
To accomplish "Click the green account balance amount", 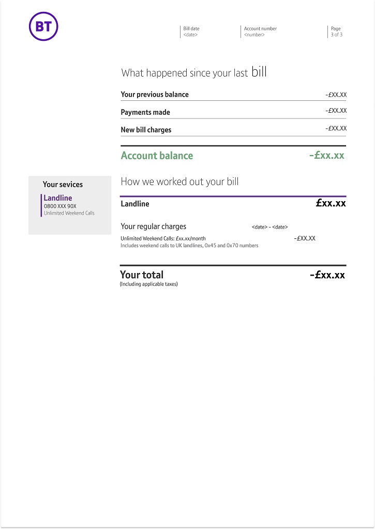I will [326, 155].
